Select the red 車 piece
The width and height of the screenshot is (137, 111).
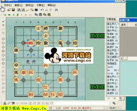[x=23, y=72]
